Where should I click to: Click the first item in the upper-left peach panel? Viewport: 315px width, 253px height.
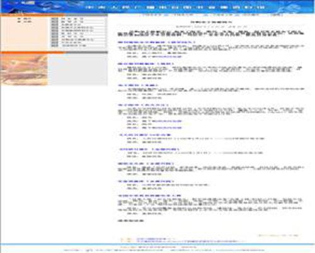(25, 19)
